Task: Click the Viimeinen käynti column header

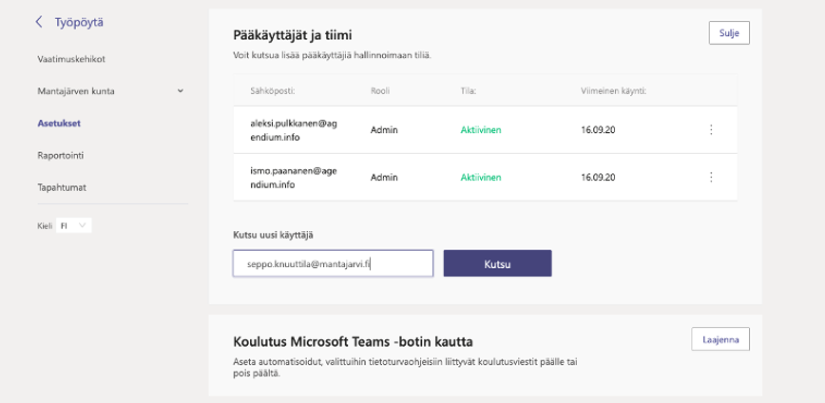Action: (613, 91)
